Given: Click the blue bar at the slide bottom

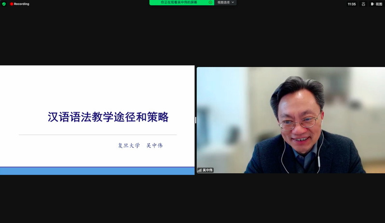Looking at the screenshot, I should coord(97,171).
